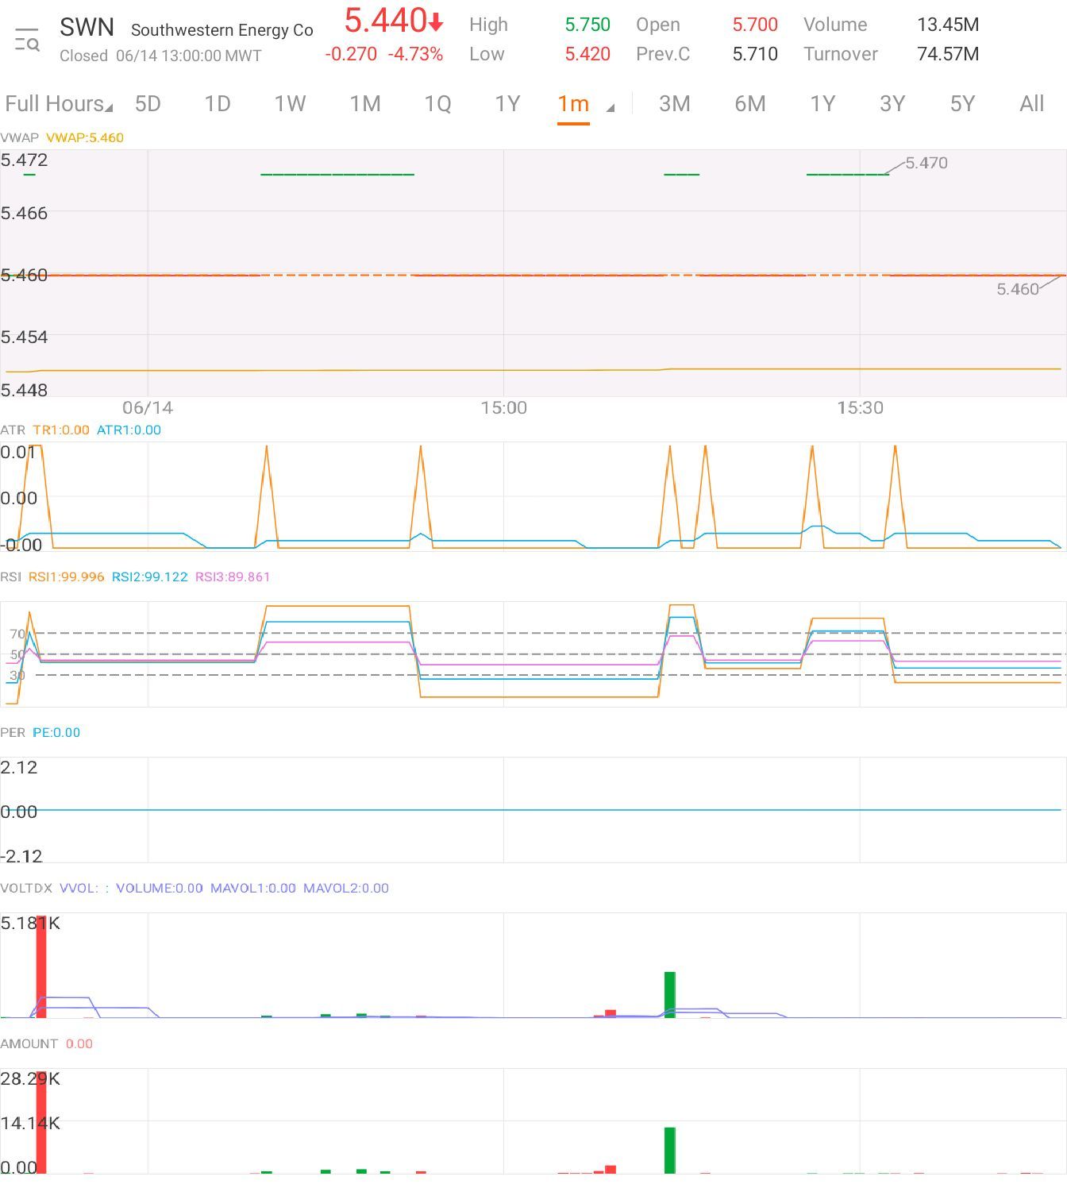The width and height of the screenshot is (1067, 1184).
Task: Click the 5.460 price callout on chart
Action: tap(1018, 289)
